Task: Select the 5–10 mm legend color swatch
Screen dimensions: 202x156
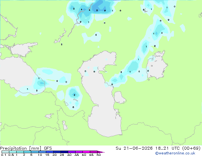Action: click(x=35, y=152)
